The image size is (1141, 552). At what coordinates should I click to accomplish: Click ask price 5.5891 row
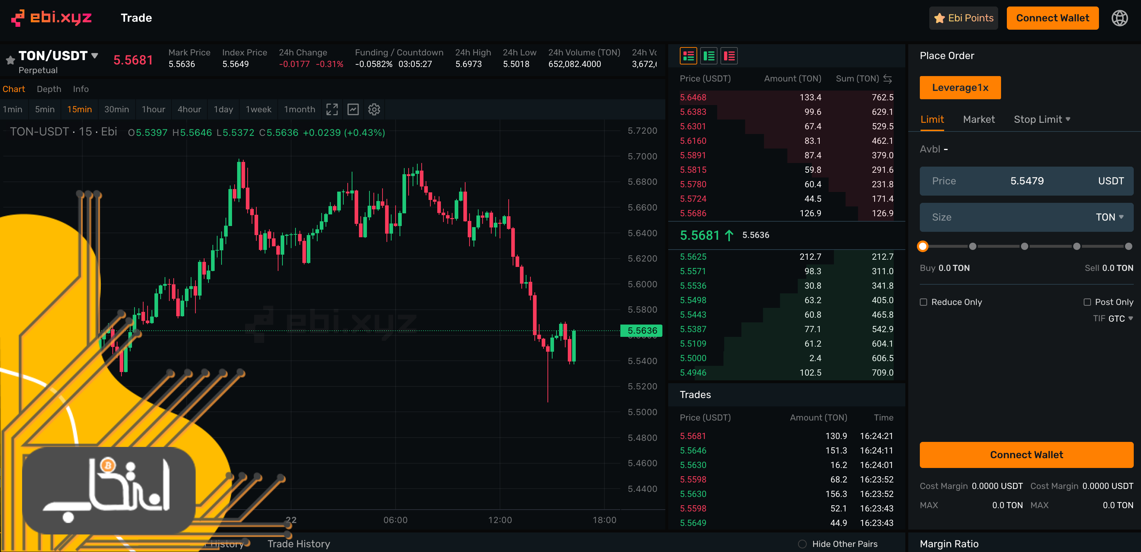tap(786, 155)
